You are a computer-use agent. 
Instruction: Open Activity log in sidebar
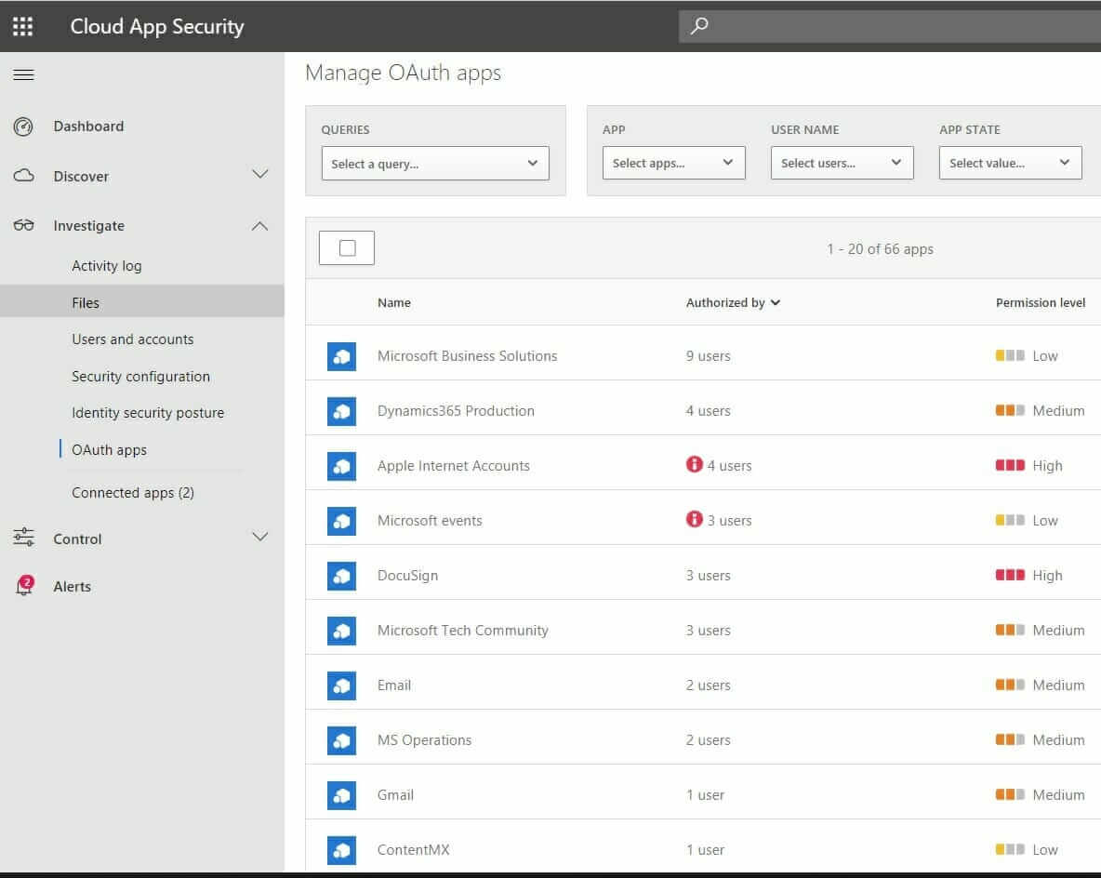[107, 265]
